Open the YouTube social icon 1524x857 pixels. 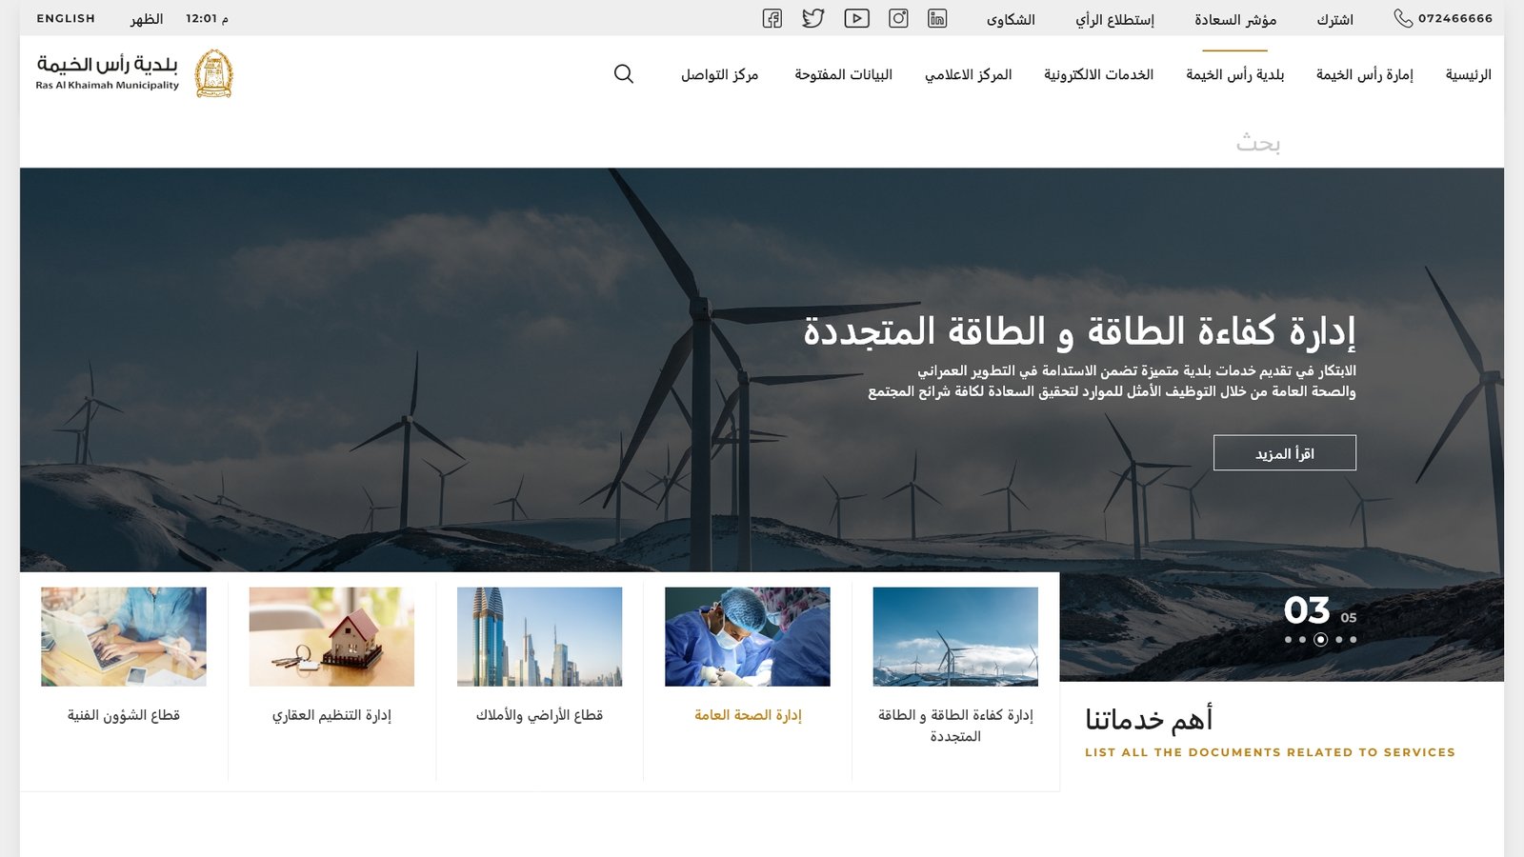[856, 18]
